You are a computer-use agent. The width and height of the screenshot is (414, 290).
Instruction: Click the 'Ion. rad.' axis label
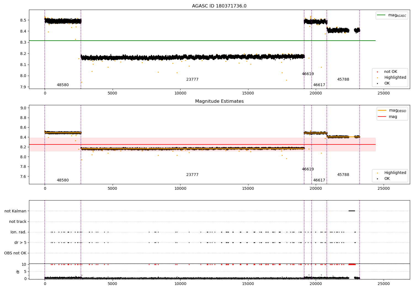[x=18, y=232]
